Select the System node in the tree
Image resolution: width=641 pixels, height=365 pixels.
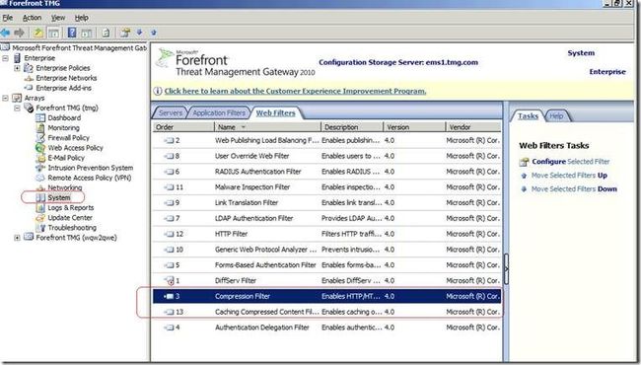pos(59,197)
